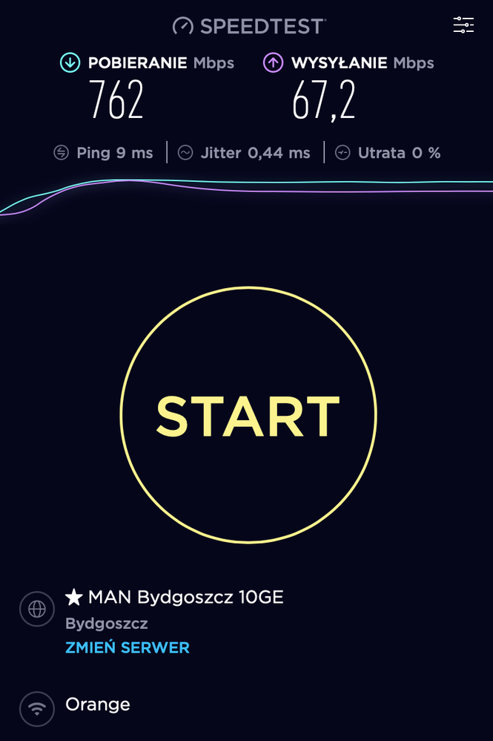Click the ping icon next to Ping 9 ms
Viewport: 493px width, 741px height.
pyautogui.click(x=62, y=153)
